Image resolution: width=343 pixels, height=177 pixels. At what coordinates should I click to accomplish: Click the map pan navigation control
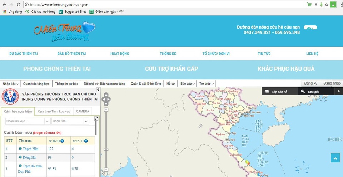tap(106, 99)
